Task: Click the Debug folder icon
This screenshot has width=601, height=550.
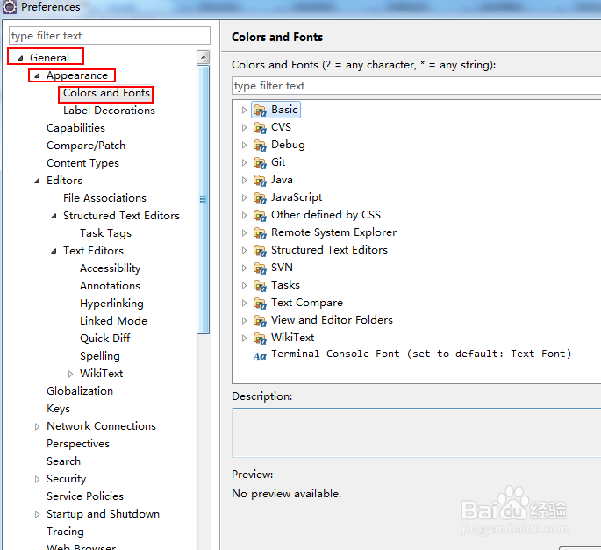Action: (260, 146)
